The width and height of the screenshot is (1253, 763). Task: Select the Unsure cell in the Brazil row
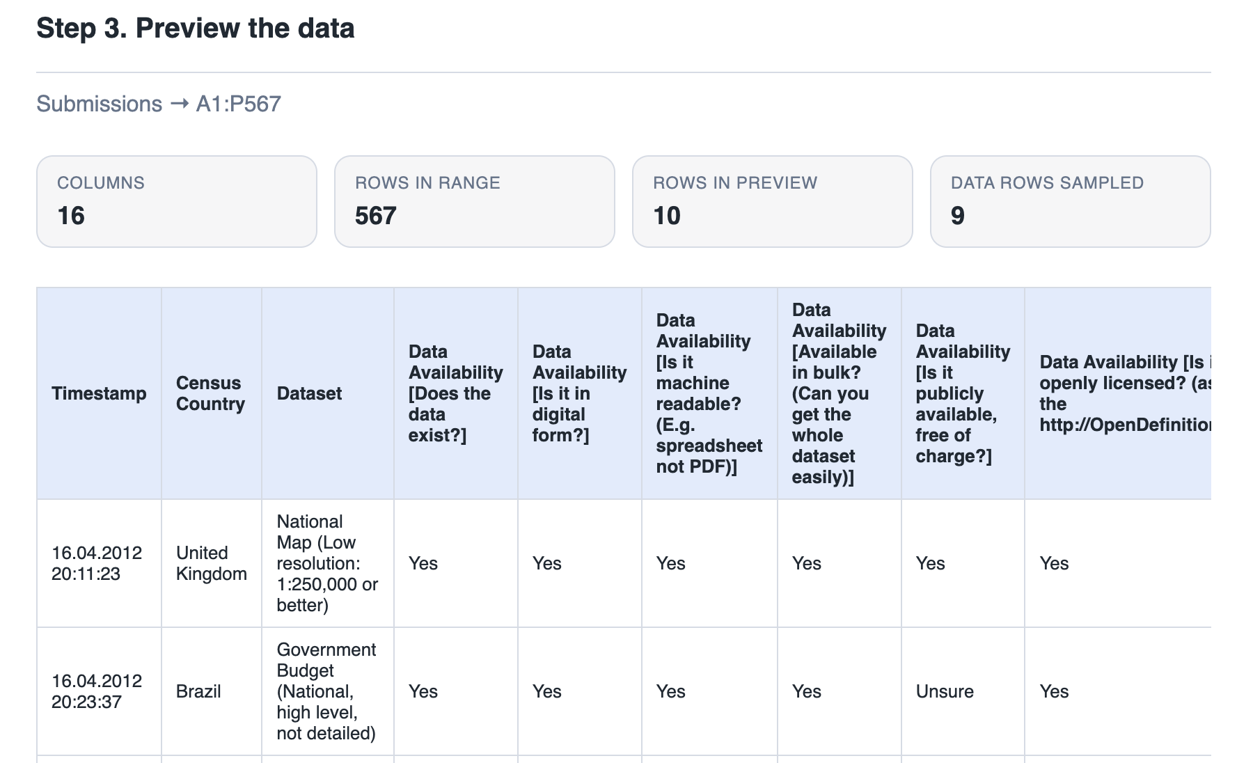[945, 691]
